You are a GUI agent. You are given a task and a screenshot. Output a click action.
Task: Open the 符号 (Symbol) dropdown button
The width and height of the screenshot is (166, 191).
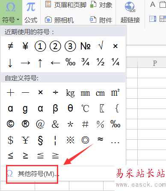(11, 13)
